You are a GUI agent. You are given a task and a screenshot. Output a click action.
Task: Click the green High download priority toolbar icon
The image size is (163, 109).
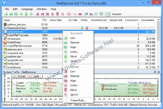click(16, 14)
